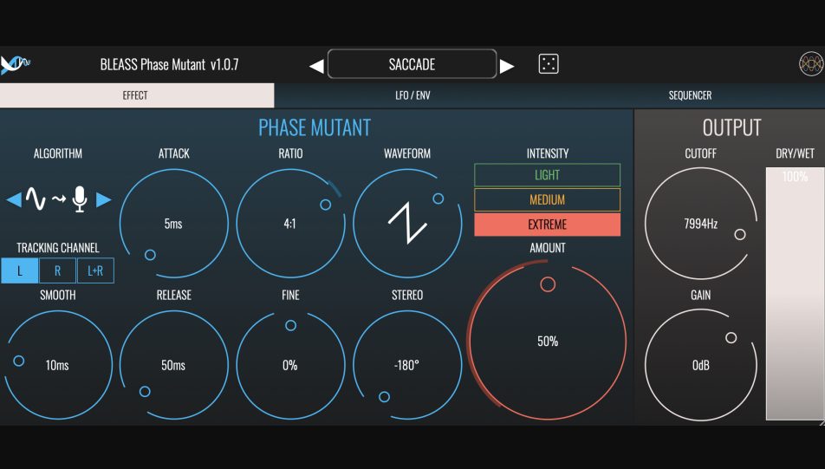Click the WAVEFORM knob with sawtooth shape
This screenshot has width=825, height=469.
coord(407,223)
